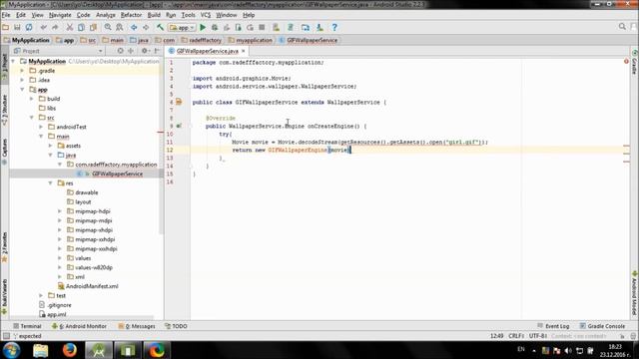Expand the .idea folder arrow

[22, 80]
